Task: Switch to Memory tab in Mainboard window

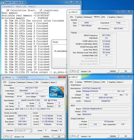Action: [97, 82]
